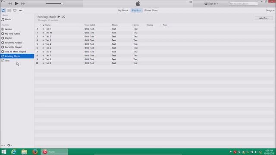Sort by the Album column header

click(x=115, y=25)
